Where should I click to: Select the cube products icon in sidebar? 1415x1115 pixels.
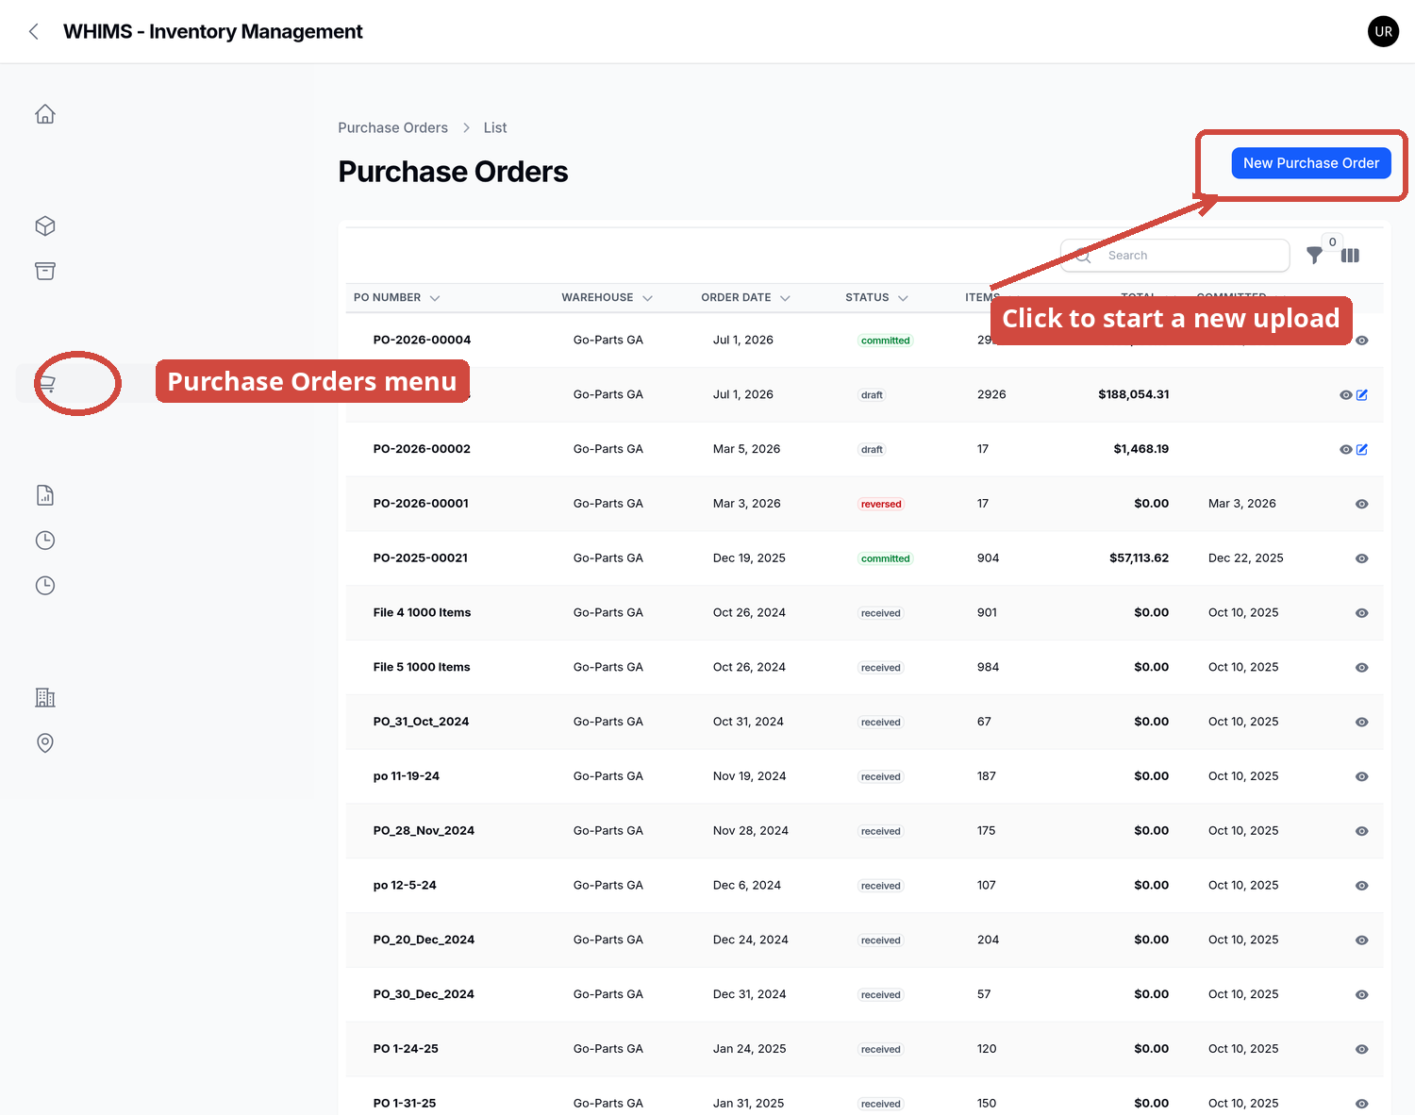(45, 226)
